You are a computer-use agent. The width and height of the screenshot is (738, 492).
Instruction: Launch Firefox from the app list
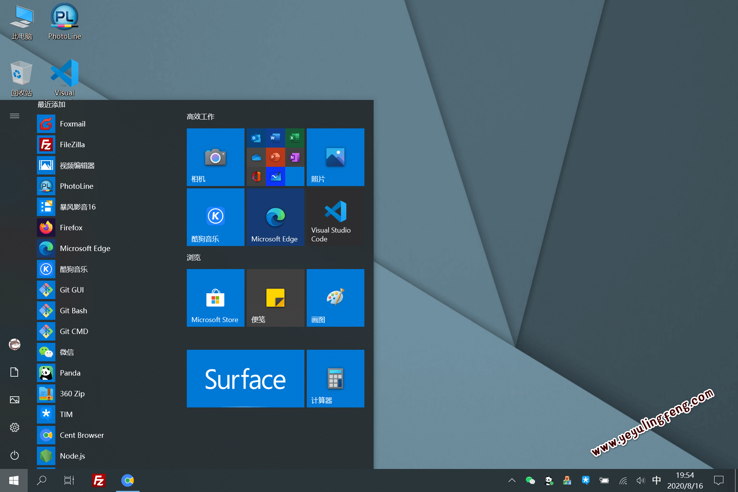[71, 228]
